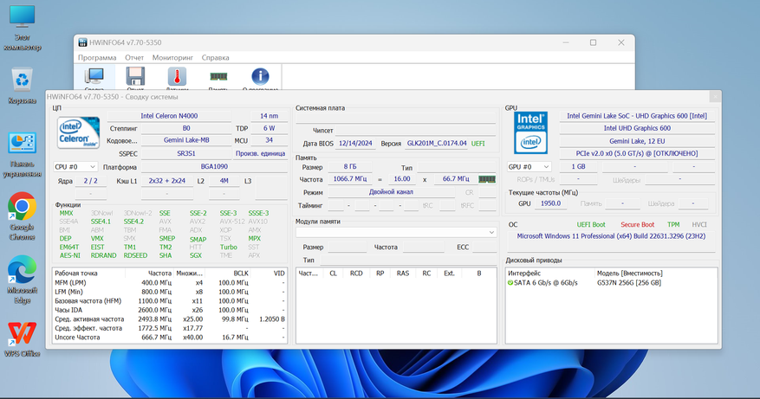The image size is (760, 399).
Task: Click the 6 W TDP value
Action: coord(269,128)
